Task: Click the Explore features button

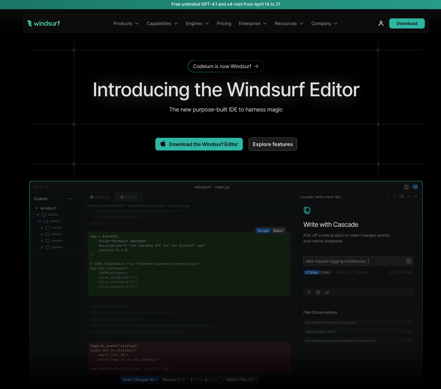Action: tap(273, 144)
